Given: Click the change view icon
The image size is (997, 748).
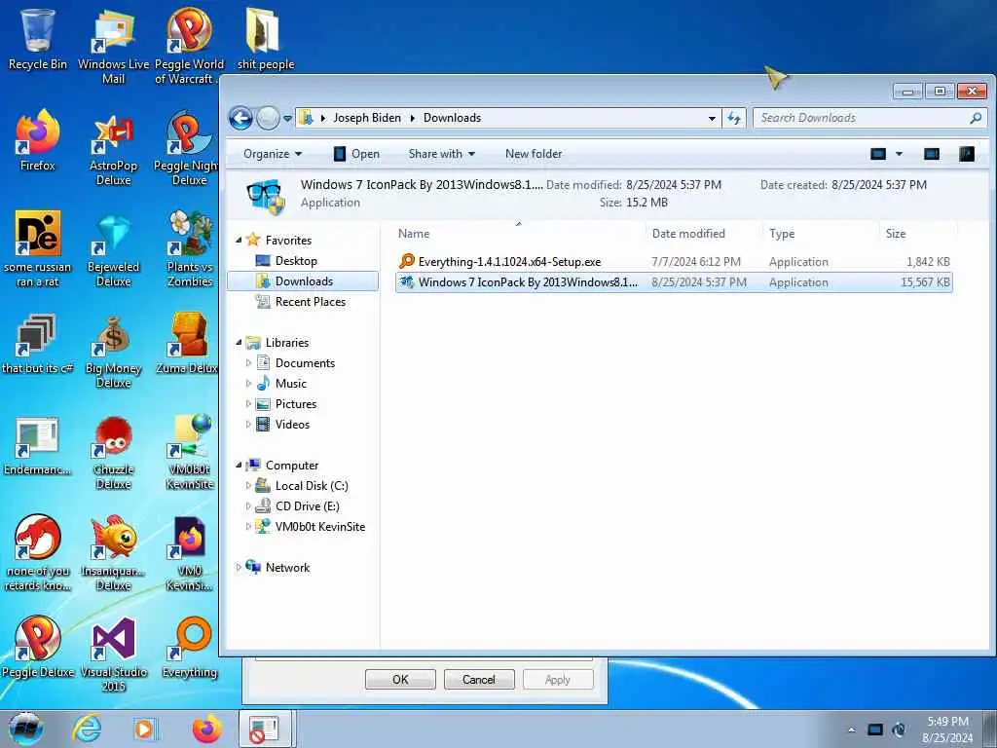Looking at the screenshot, I should coord(878,153).
